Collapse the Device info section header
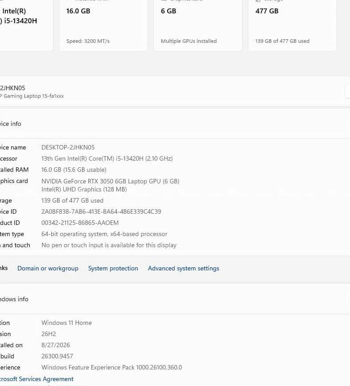Image resolution: width=350 pixels, height=386 pixels. click(175, 124)
